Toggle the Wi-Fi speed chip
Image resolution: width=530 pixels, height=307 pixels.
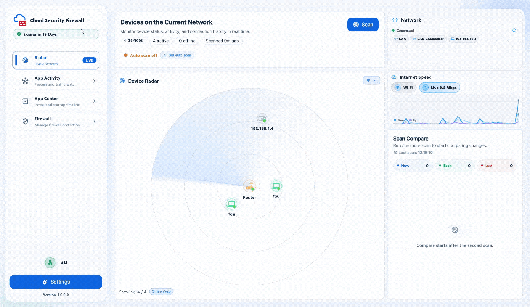404,88
